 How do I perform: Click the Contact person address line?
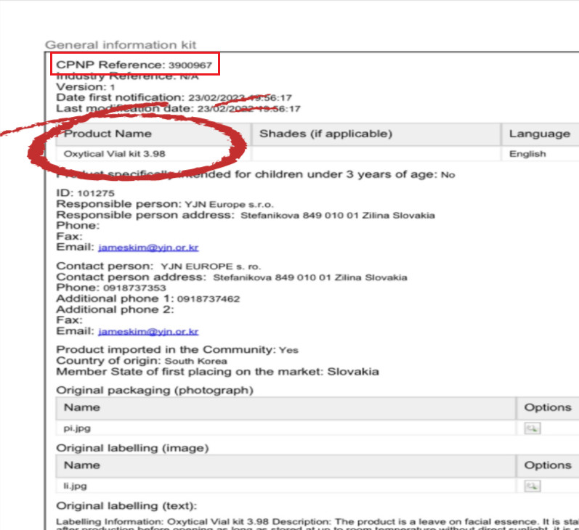click(232, 277)
